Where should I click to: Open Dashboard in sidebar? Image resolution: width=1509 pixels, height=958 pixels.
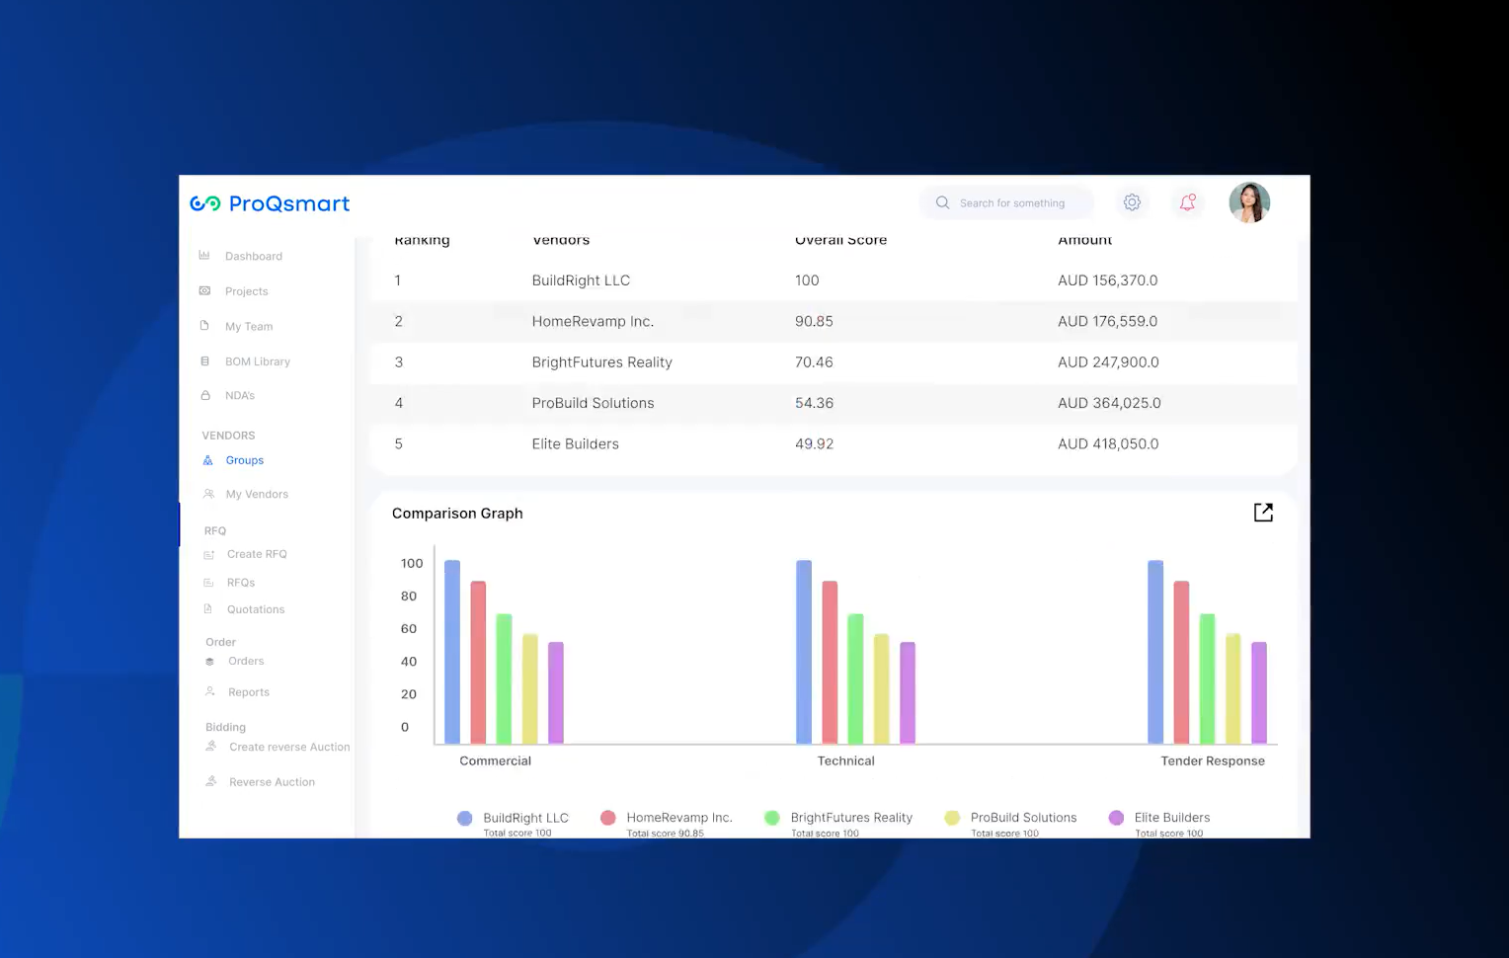tap(254, 257)
